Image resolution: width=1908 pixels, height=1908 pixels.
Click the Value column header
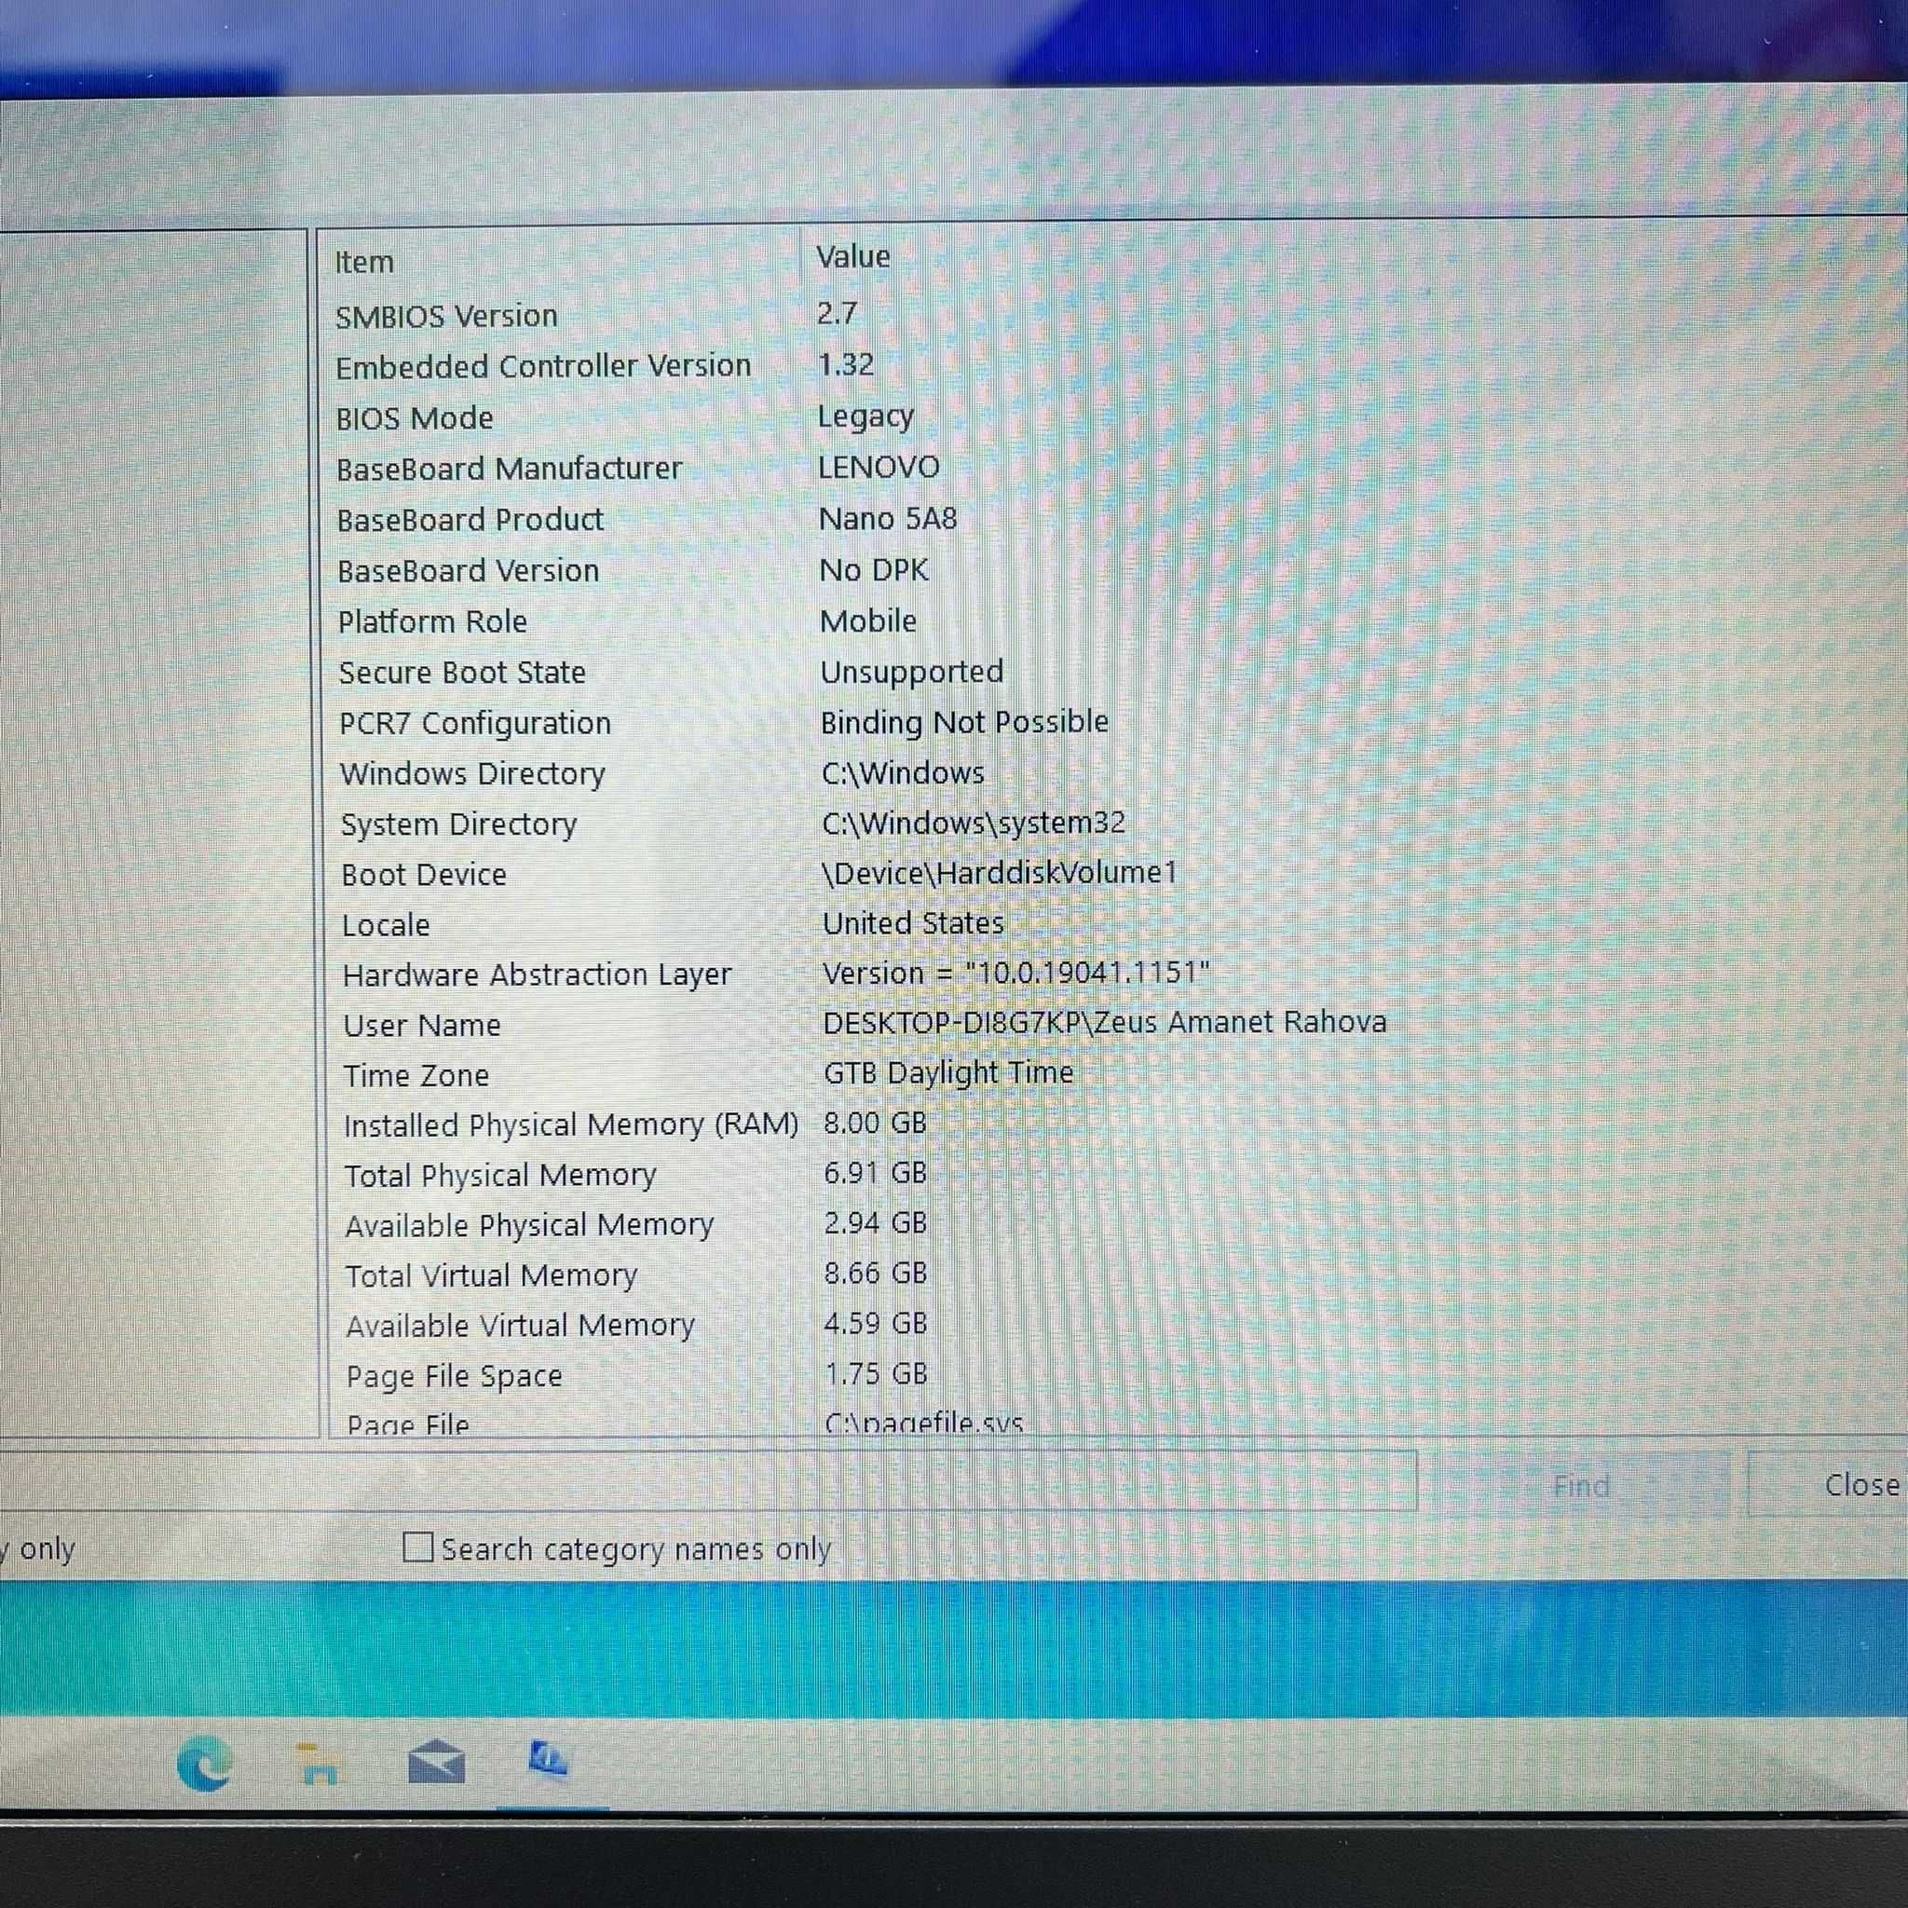point(853,257)
